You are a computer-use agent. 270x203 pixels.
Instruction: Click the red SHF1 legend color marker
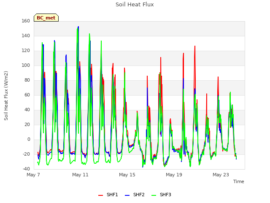100,195
